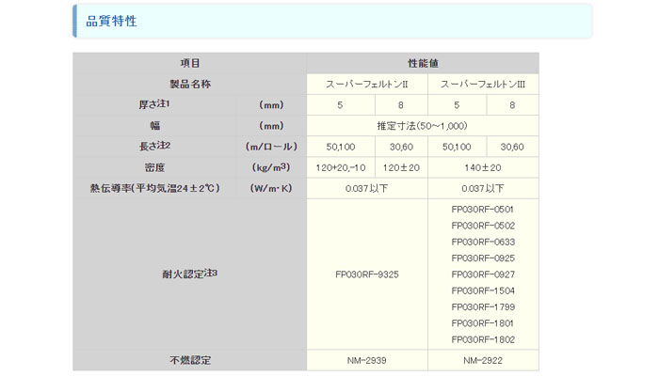Screen dimensions: 659x376
Task: Click the 製品名称 row label
Action: click(189, 84)
